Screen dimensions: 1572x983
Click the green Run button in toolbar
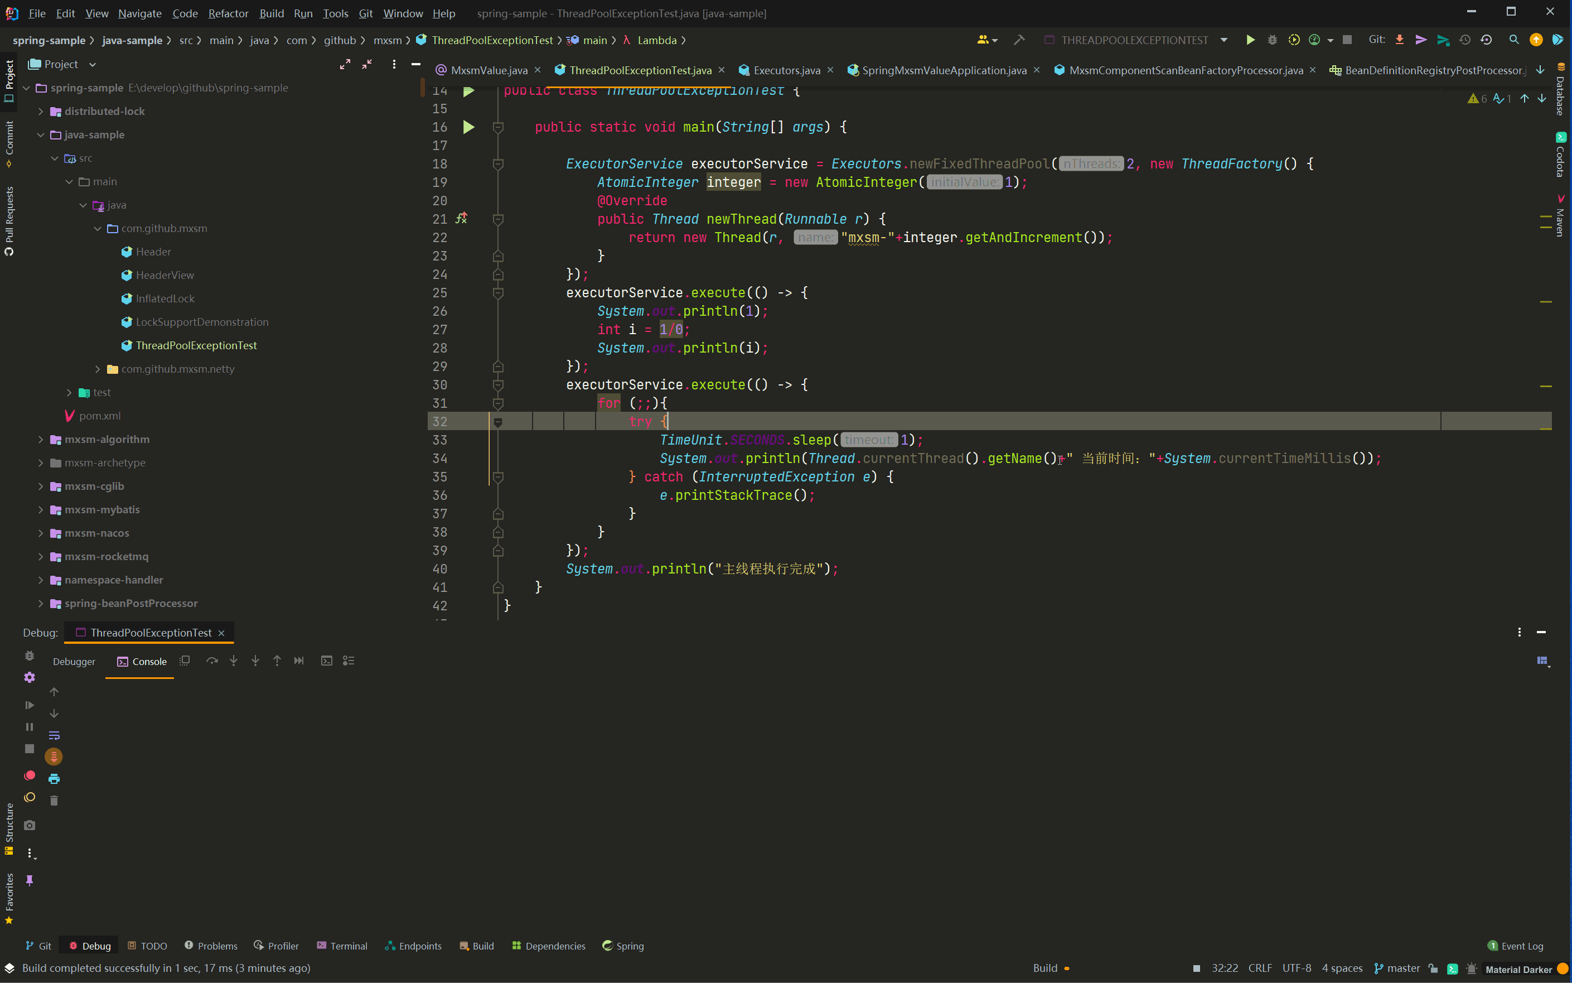(x=1250, y=40)
